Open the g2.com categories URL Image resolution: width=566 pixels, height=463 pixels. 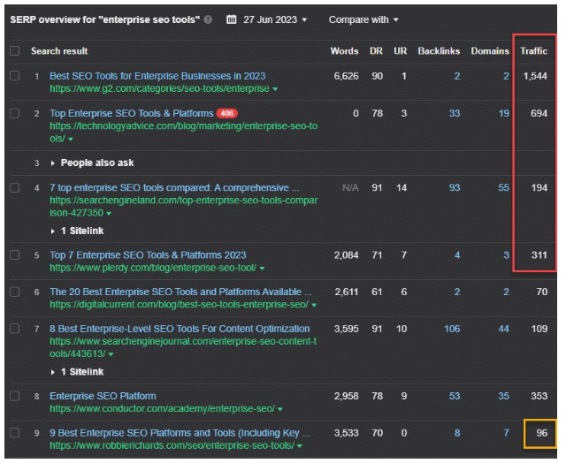(159, 88)
